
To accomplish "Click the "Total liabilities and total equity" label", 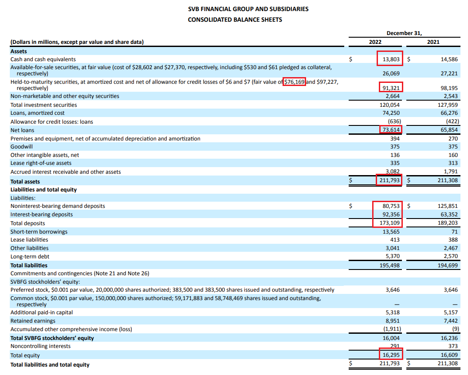I will pyautogui.click(x=50, y=365).
